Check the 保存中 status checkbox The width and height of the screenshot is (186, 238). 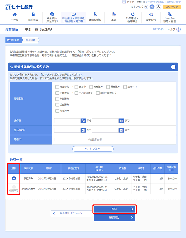[x=76, y=87]
